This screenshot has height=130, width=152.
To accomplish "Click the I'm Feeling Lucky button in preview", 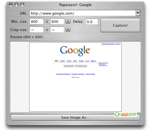I will click(x=81, y=66).
